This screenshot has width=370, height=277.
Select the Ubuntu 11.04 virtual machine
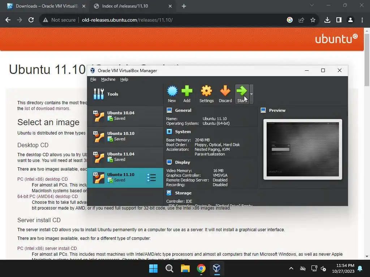[x=125, y=157]
